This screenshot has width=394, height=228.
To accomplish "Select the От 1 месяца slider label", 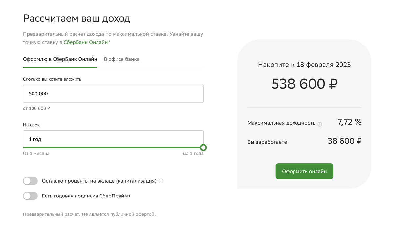I will tap(36, 153).
